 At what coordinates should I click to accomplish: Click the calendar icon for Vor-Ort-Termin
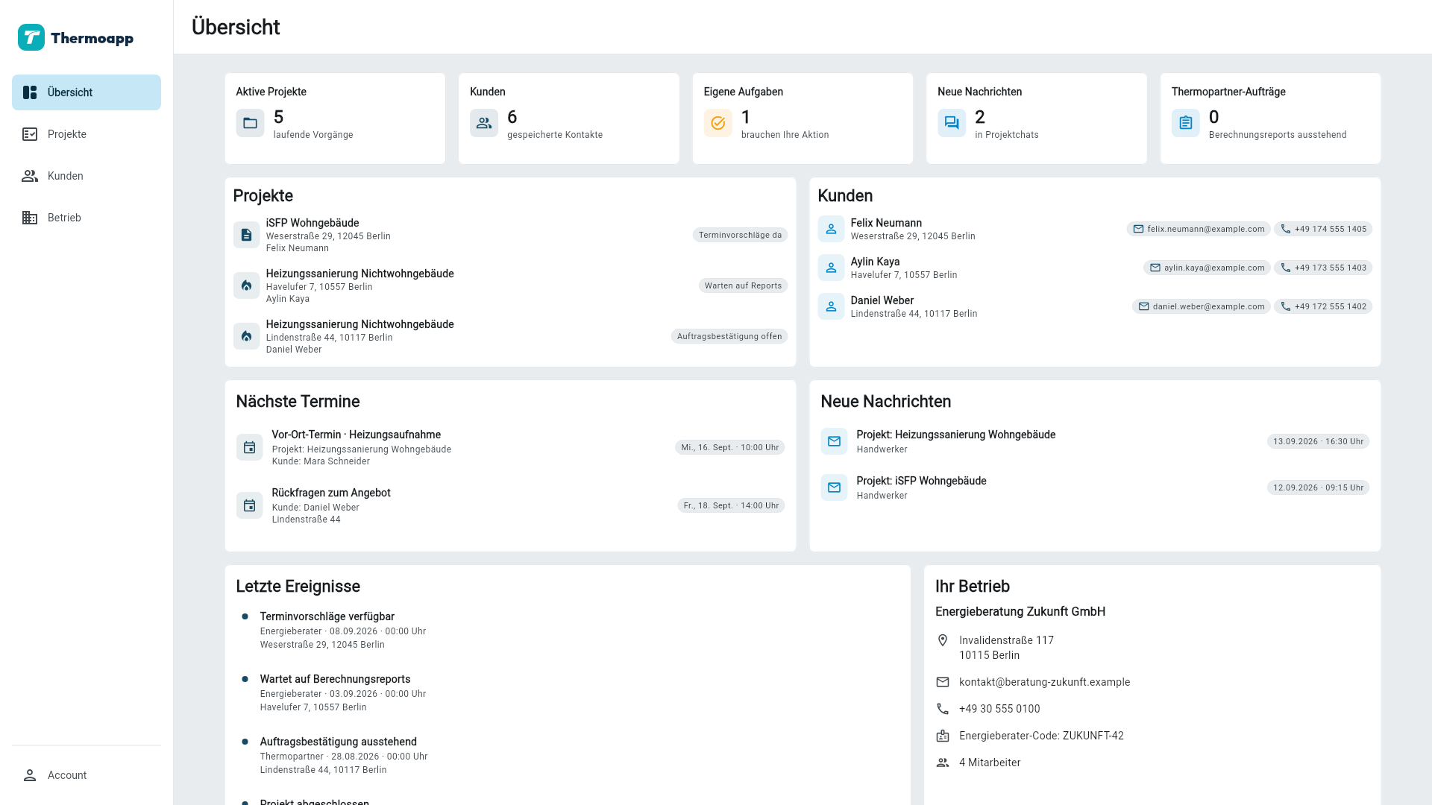click(250, 447)
